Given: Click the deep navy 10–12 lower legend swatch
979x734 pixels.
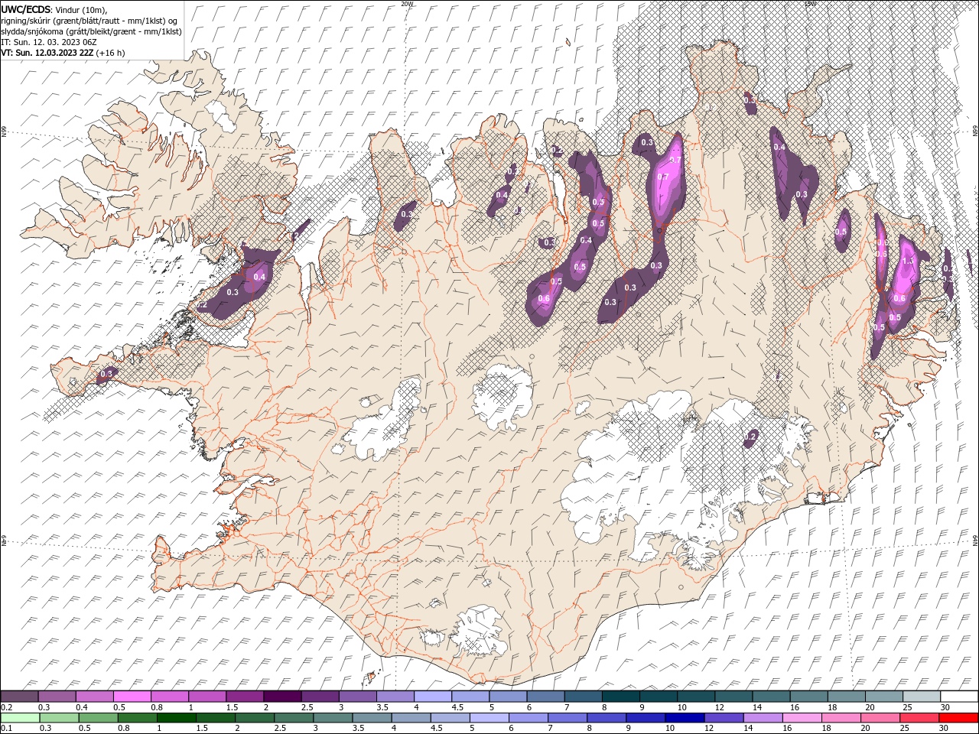Looking at the screenshot, I should click(684, 718).
